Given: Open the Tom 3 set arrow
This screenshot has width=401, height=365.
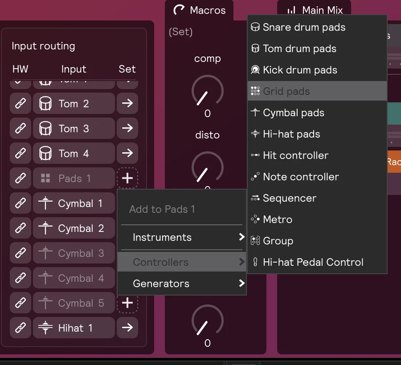Looking at the screenshot, I should 127,128.
